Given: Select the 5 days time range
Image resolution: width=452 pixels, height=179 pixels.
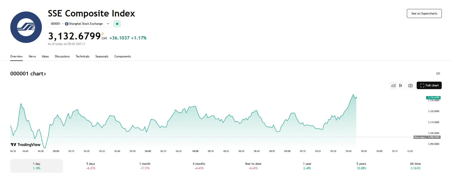Looking at the screenshot, I should (91, 166).
